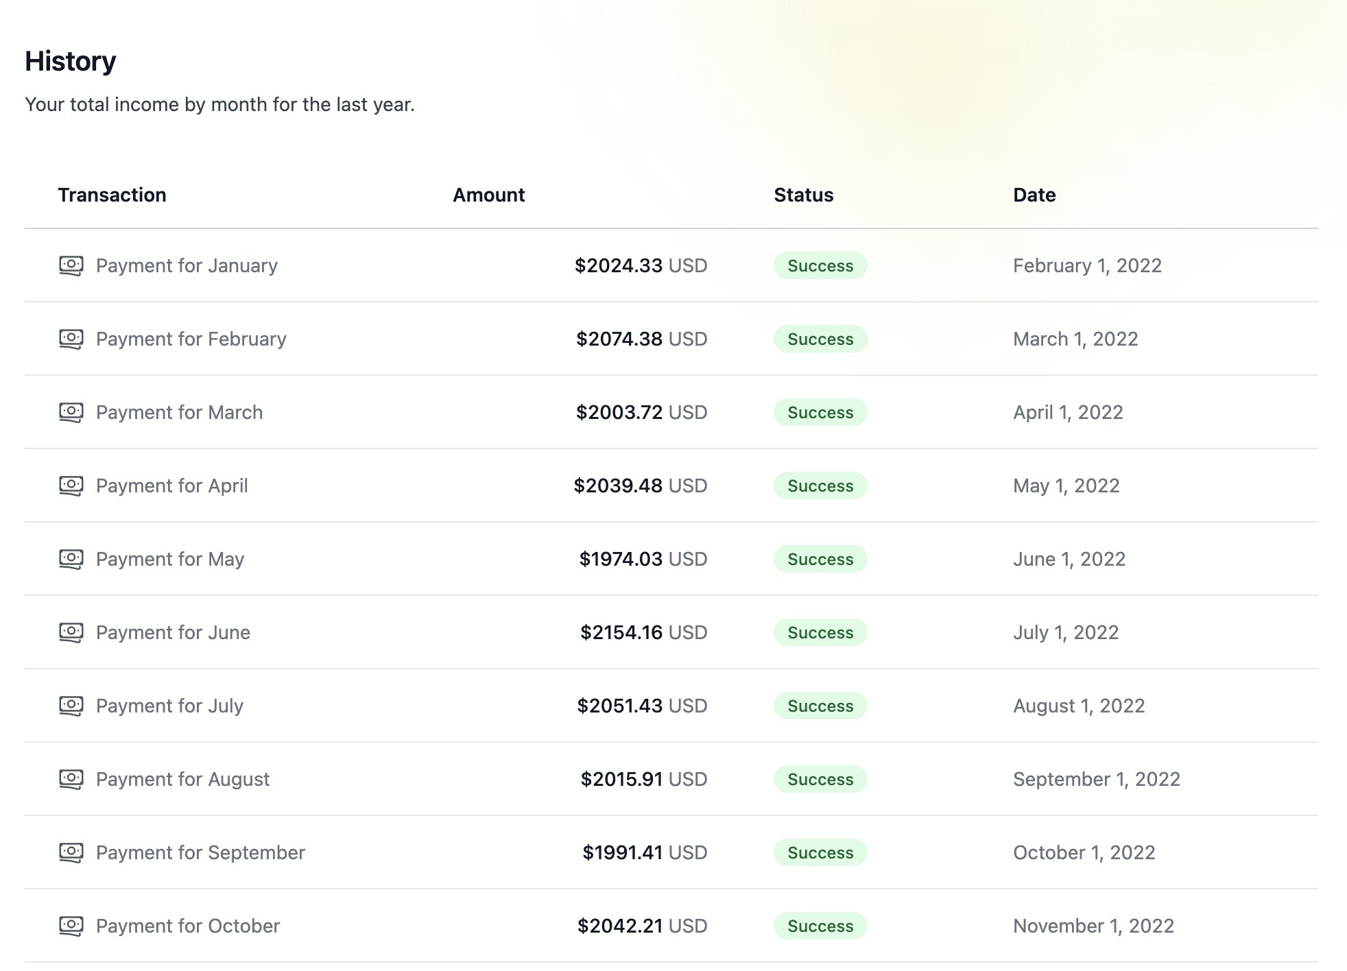Screen dimensions: 1347x971
Task: Sort the table by the Amount column
Action: pyautogui.click(x=488, y=195)
